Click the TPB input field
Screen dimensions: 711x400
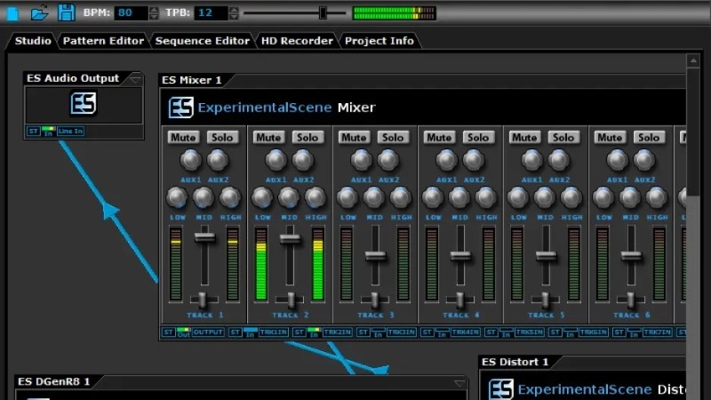pyautogui.click(x=211, y=12)
